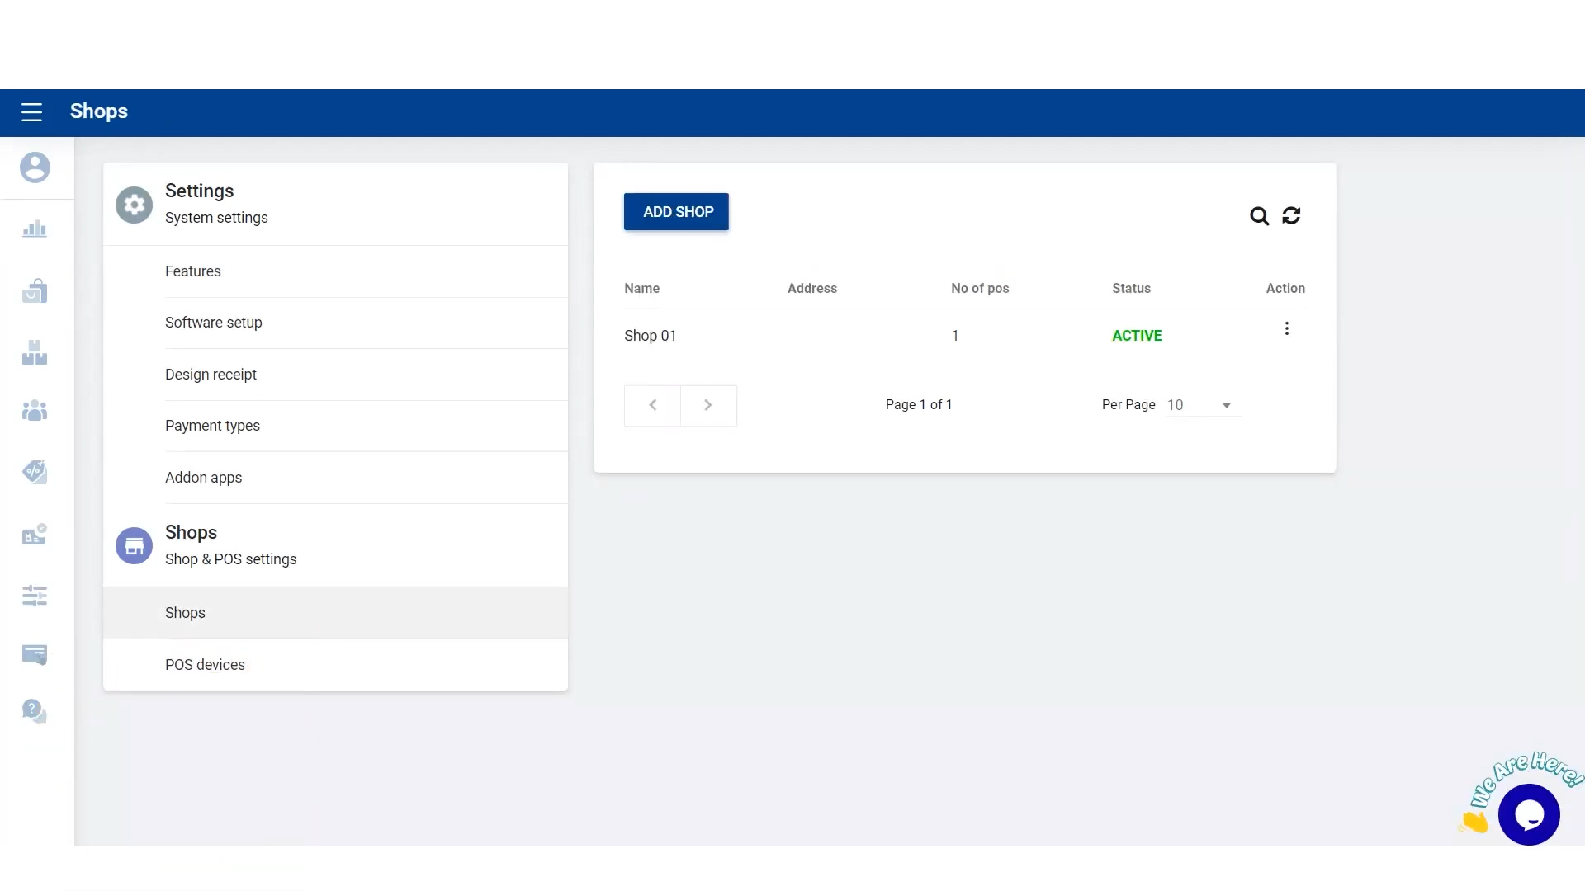1585x891 pixels.
Task: Click the search magnifier icon
Action: pyautogui.click(x=1259, y=216)
